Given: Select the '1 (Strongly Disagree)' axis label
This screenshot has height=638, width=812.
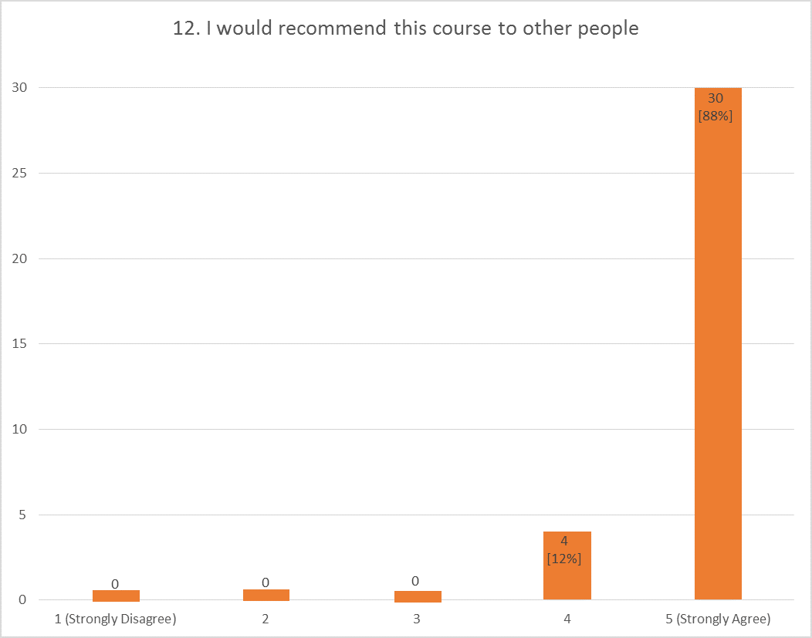Looking at the screenshot, I should click(116, 619).
